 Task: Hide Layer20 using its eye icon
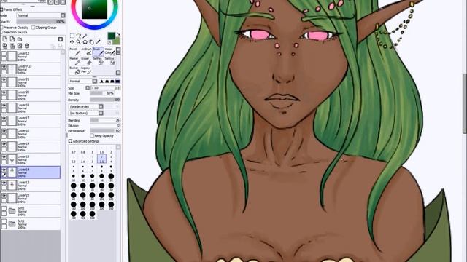[4, 92]
